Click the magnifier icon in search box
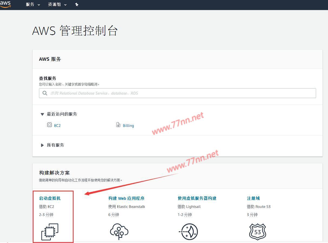 pyautogui.click(x=45, y=93)
